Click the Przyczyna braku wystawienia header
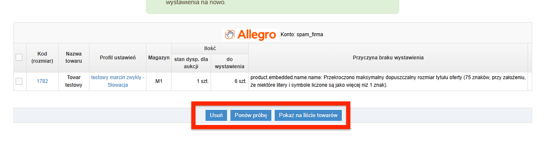The width and height of the screenshot is (560, 160). click(388, 58)
